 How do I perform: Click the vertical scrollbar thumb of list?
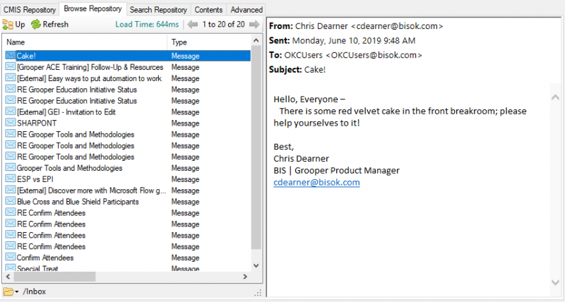pos(256,147)
